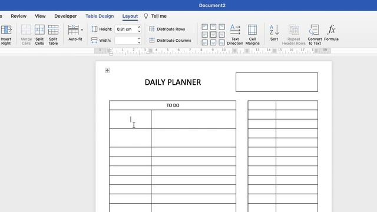Image resolution: width=377 pixels, height=212 pixels.
Task: Click the DAILY PLANNER heading
Action: coord(173,82)
